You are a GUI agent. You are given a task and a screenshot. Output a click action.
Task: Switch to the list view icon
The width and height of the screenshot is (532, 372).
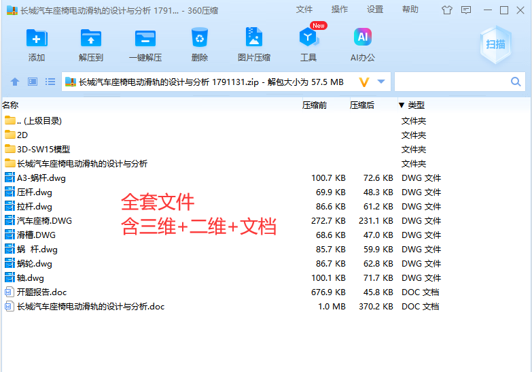(x=50, y=82)
